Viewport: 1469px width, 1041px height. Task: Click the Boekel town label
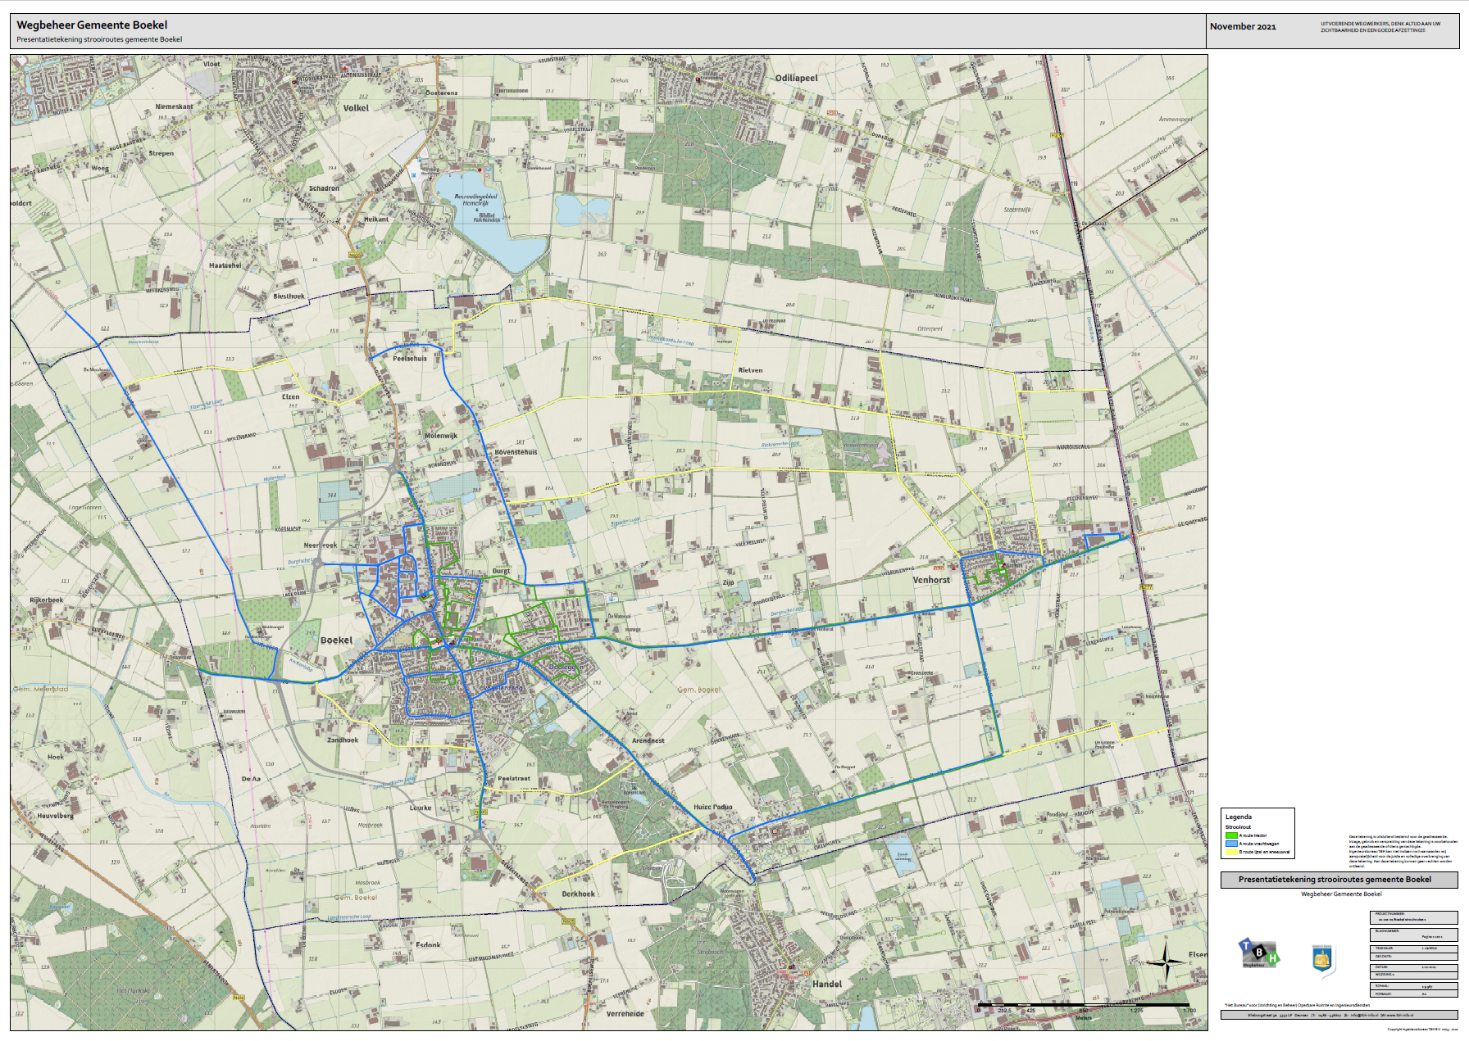pyautogui.click(x=336, y=640)
